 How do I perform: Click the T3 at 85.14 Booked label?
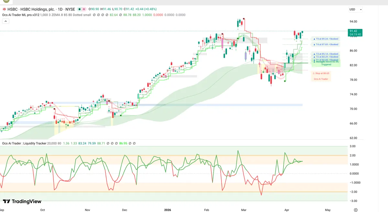pyautogui.click(x=326, y=54)
